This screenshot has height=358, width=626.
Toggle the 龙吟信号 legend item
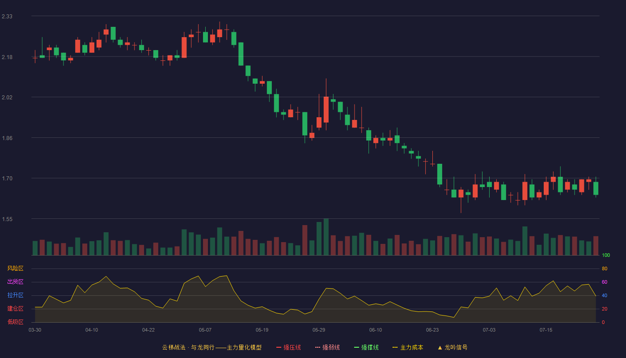(x=452, y=347)
